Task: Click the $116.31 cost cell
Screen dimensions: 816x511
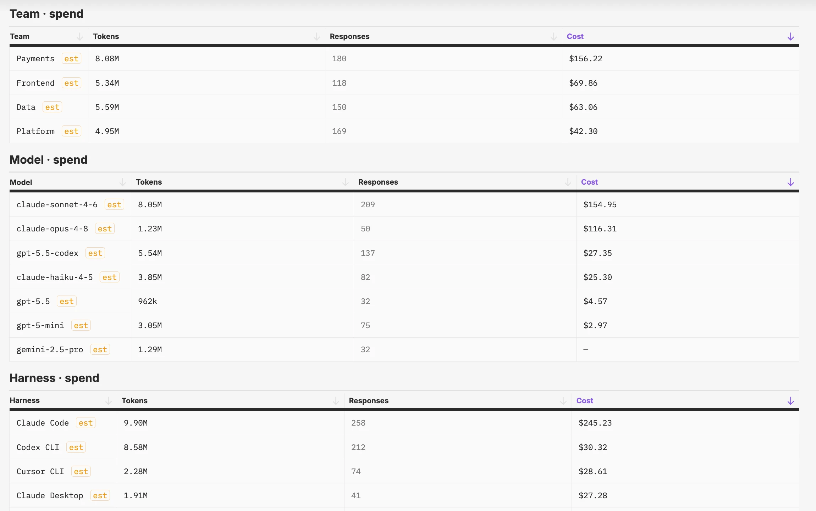Action: (x=600, y=229)
